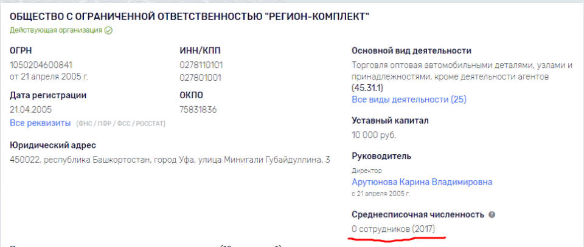Click the activity code (45.31.1)
The width and height of the screenshot is (584, 247).
(367, 89)
